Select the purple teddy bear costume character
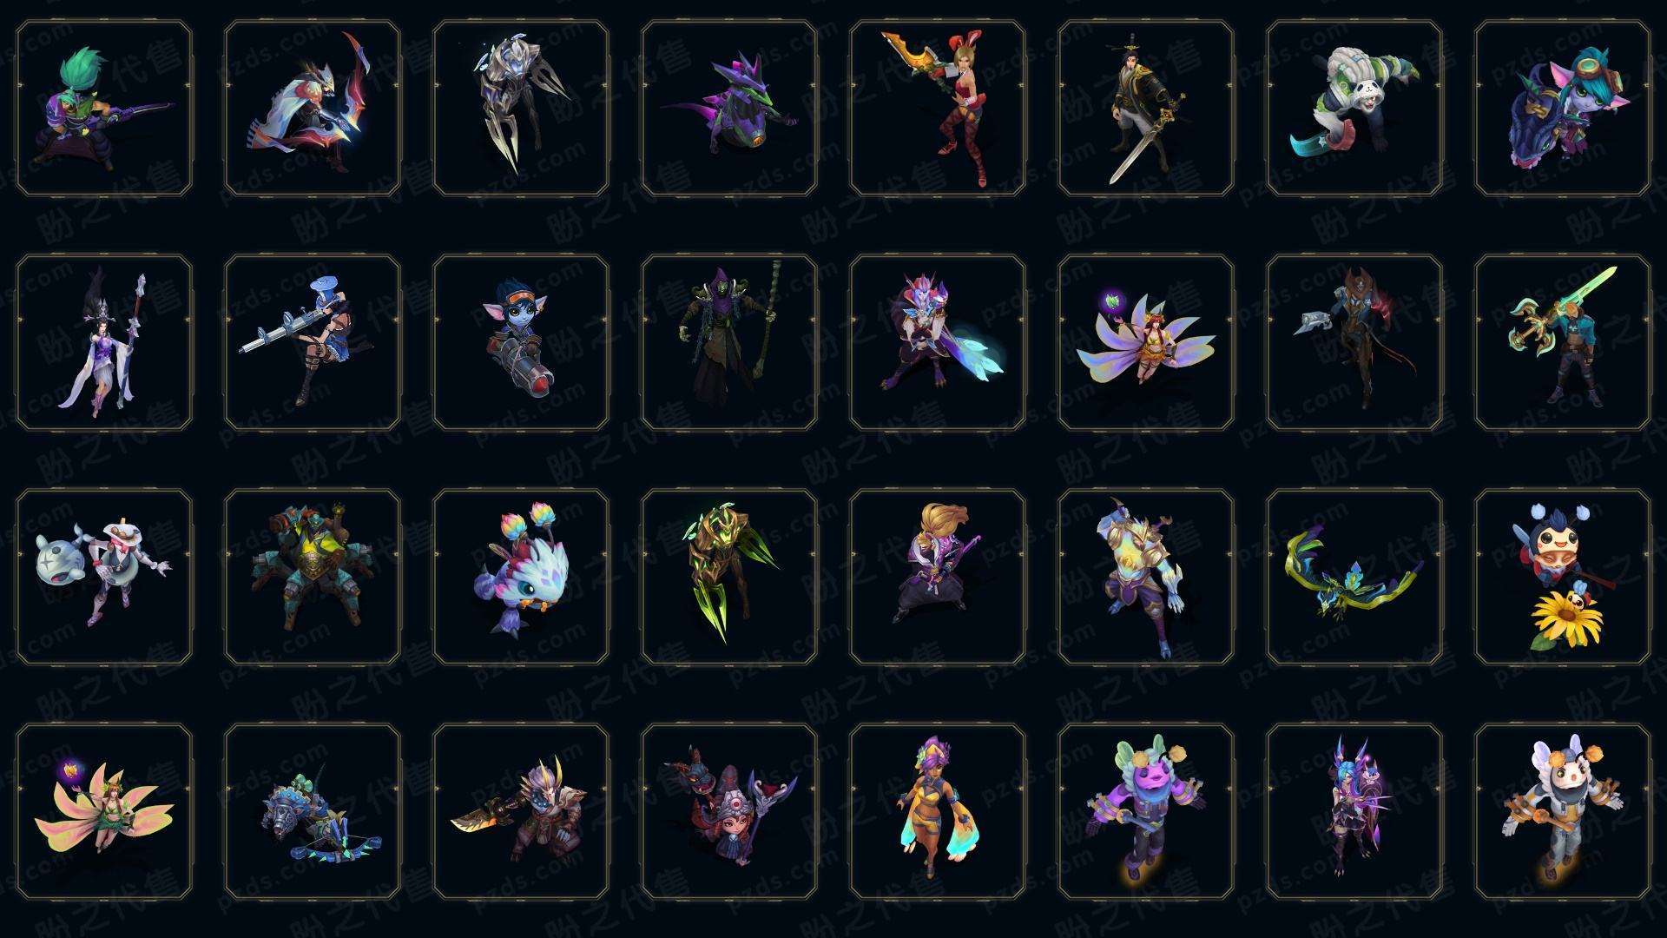This screenshot has width=1667, height=938. (x=1146, y=811)
